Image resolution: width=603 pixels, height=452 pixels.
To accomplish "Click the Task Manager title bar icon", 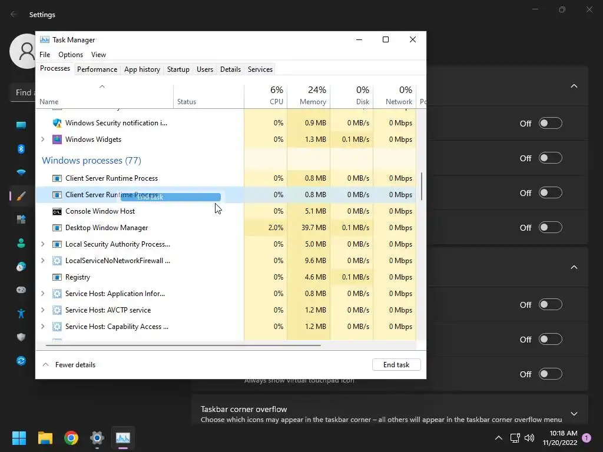I will (45, 39).
